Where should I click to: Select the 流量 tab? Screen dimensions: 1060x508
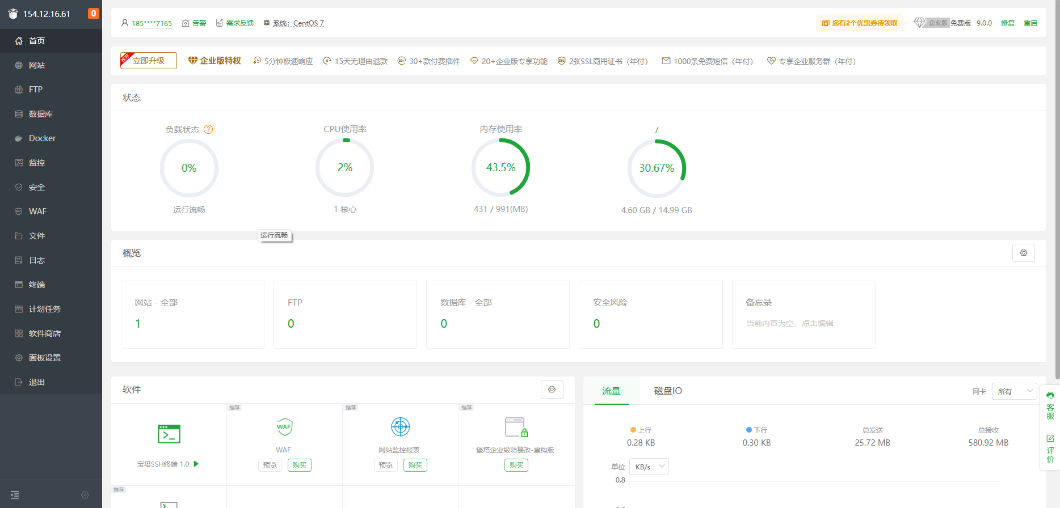pyautogui.click(x=611, y=391)
